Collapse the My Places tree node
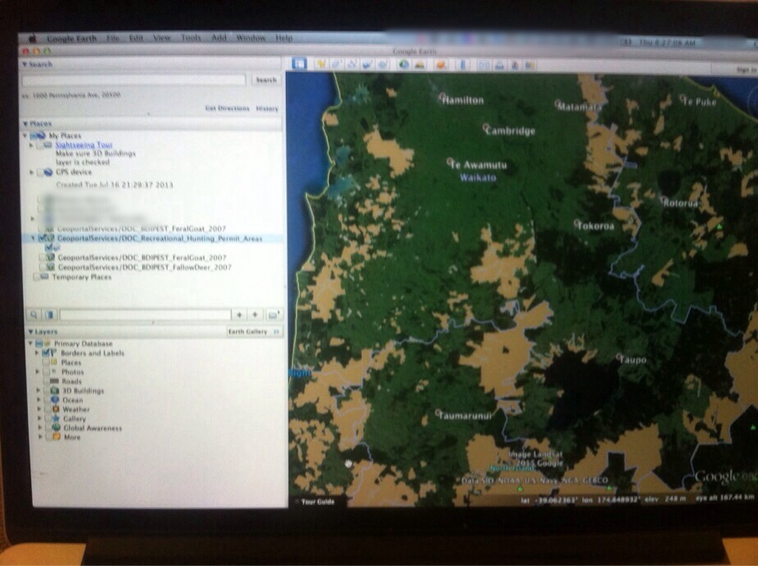Screen dimensions: 758x566 click(x=25, y=136)
